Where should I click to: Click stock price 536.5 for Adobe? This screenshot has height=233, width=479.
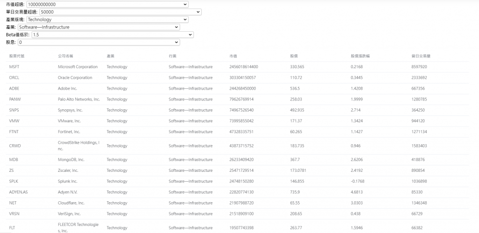[295, 88]
